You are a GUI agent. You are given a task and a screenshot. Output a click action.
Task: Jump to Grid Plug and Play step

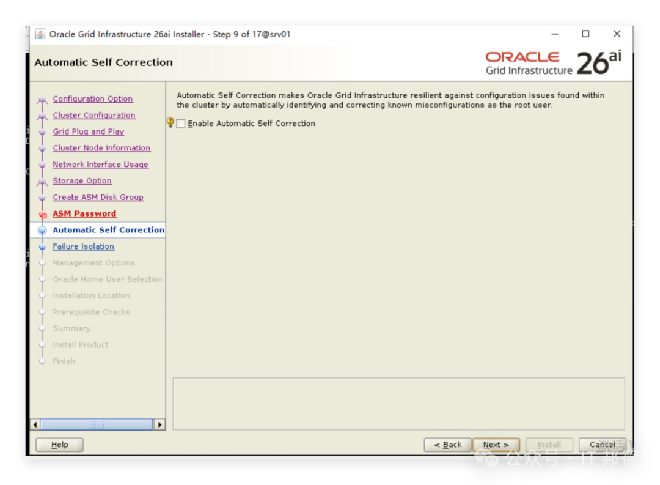pyautogui.click(x=89, y=131)
